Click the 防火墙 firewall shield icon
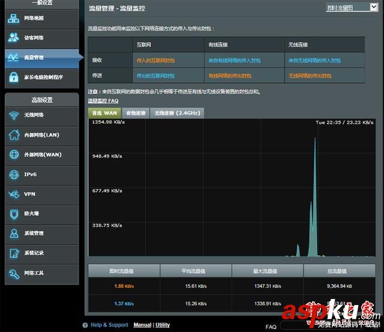 click(x=14, y=214)
